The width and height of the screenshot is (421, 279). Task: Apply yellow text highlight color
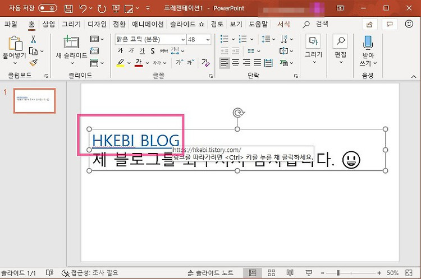pyautogui.click(x=120, y=63)
